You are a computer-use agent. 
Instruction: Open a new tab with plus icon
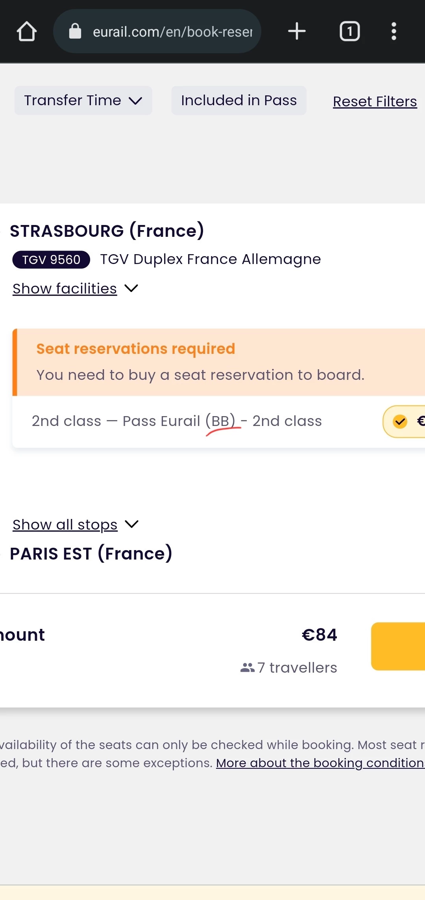pyautogui.click(x=297, y=31)
